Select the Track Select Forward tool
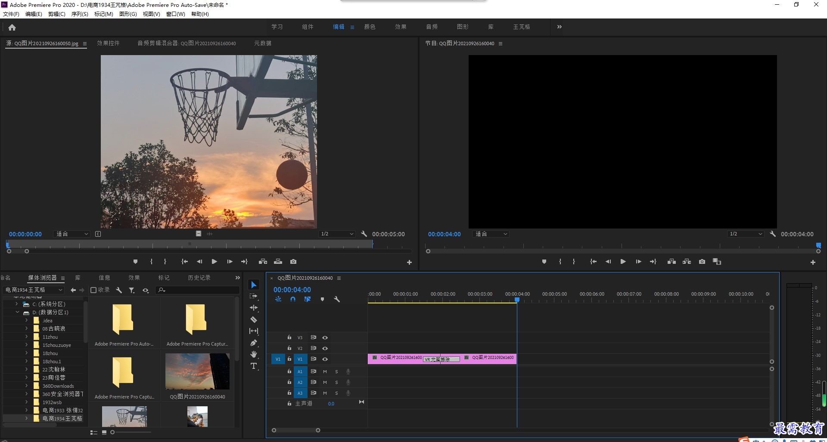Image resolution: width=827 pixels, height=442 pixels. tap(254, 296)
